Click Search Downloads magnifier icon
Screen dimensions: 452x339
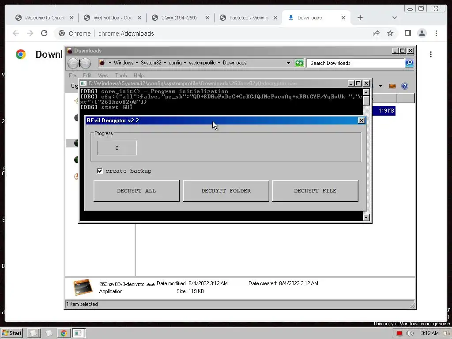click(409, 63)
